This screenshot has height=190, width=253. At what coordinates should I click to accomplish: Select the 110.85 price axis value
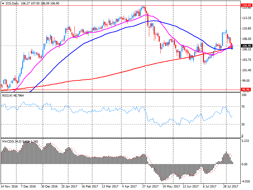click(247, 28)
